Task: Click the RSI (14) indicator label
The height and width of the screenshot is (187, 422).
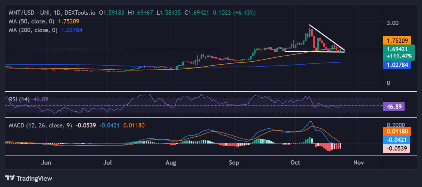Action: [x=19, y=99]
